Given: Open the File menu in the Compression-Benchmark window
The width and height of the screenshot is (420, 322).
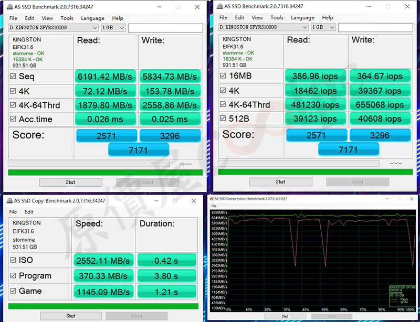Looking at the screenshot, I should [x=214, y=206].
